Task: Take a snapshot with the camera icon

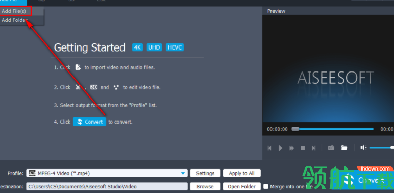Action: [x=331, y=148]
